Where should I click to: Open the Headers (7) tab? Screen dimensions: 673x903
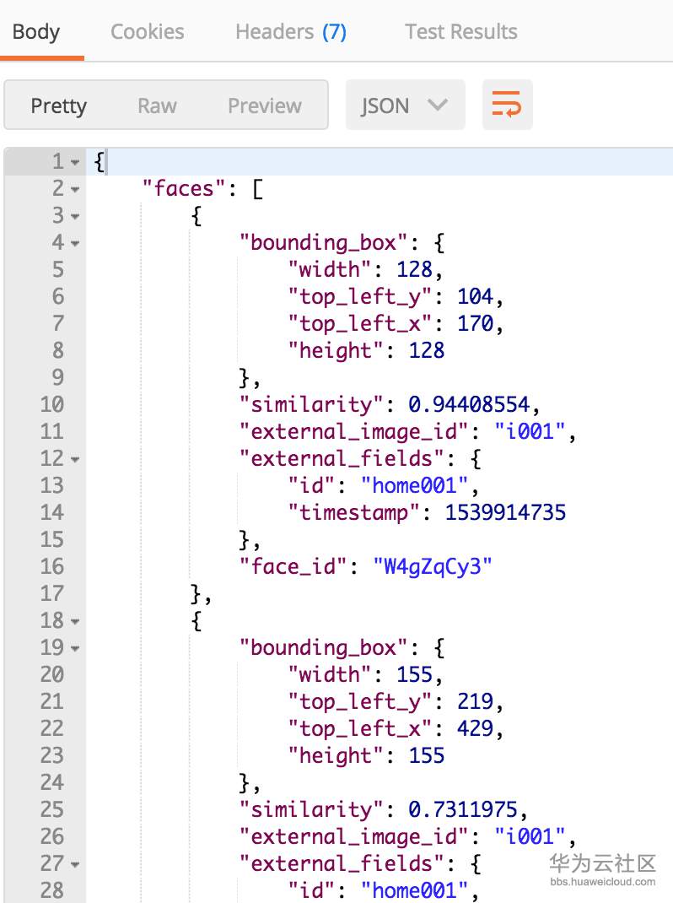click(291, 32)
